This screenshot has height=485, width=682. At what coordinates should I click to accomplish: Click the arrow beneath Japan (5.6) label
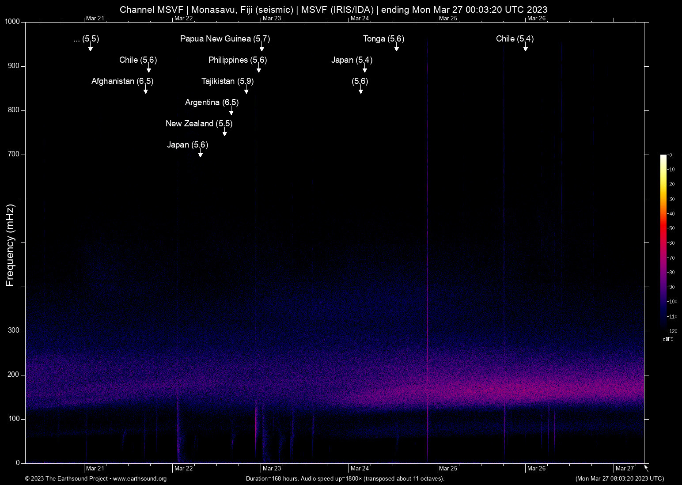coord(200,154)
